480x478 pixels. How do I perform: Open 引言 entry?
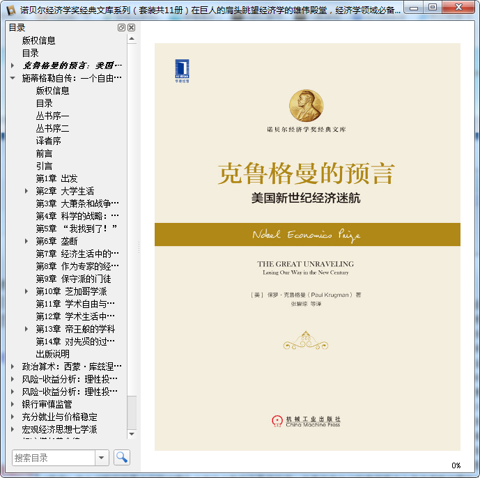click(45, 166)
